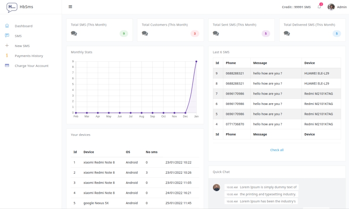Click the Admin profile avatar
The height and width of the screenshot is (209, 349).
click(331, 7)
